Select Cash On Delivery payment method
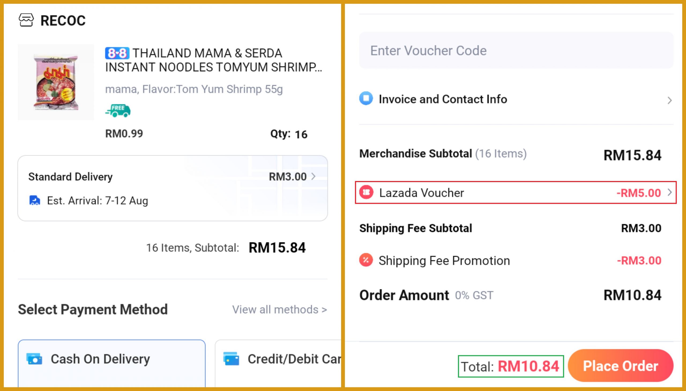The height and width of the screenshot is (391, 686). [111, 363]
